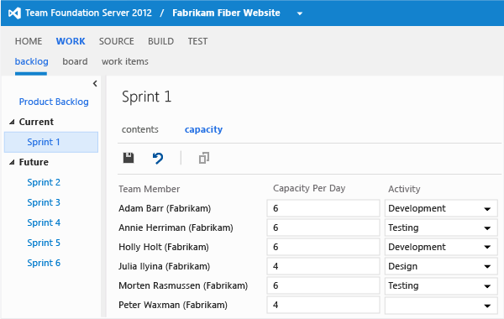
Task: Click the Capacity Per Day column header
Action: click(x=309, y=188)
